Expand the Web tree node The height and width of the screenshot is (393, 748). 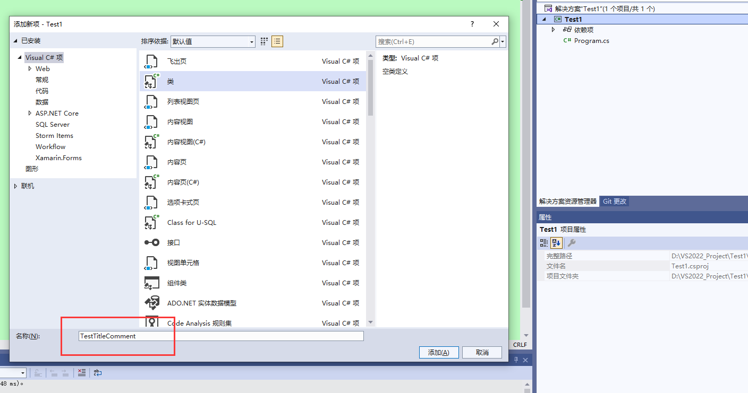click(x=30, y=69)
